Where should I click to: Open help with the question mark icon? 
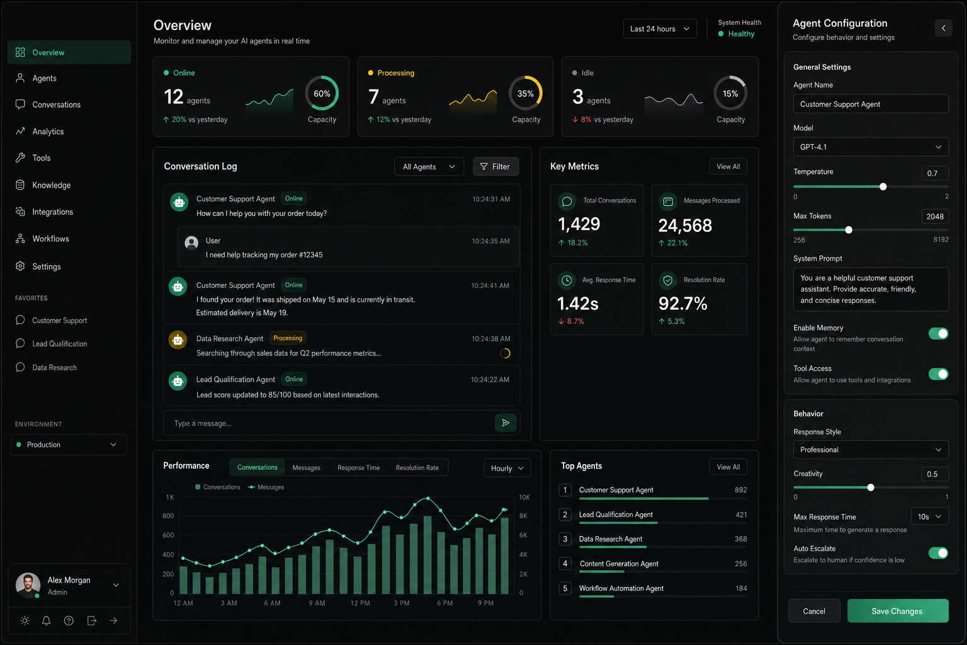[69, 621]
